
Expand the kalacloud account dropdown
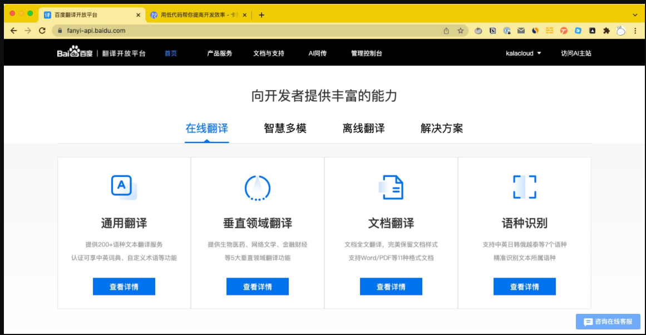(523, 53)
